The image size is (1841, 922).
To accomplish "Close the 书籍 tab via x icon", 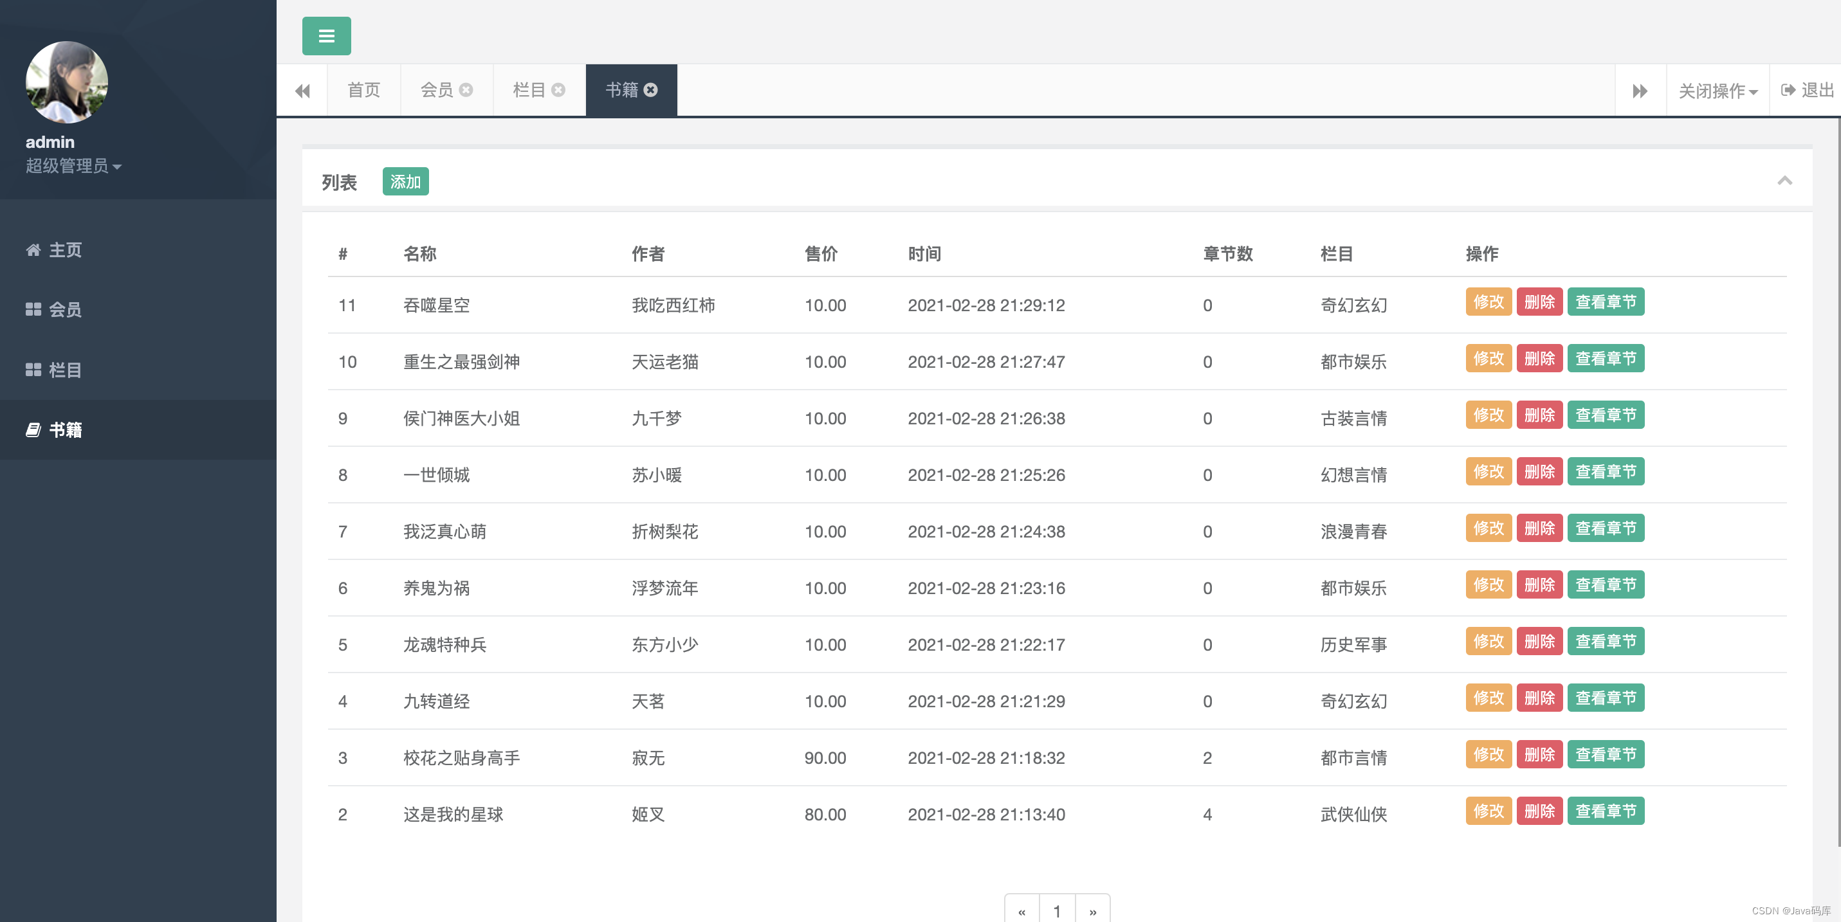I will click(x=650, y=90).
